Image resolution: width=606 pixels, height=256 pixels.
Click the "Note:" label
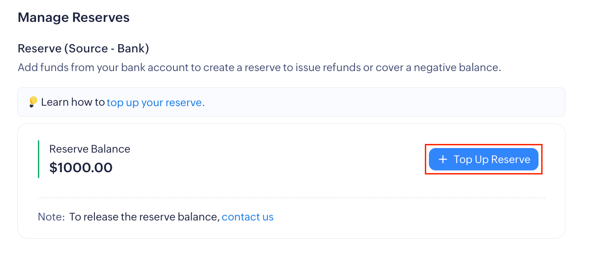[51, 217]
